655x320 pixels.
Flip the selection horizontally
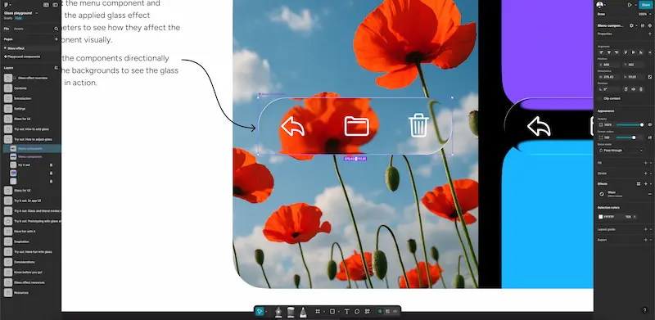point(634,89)
